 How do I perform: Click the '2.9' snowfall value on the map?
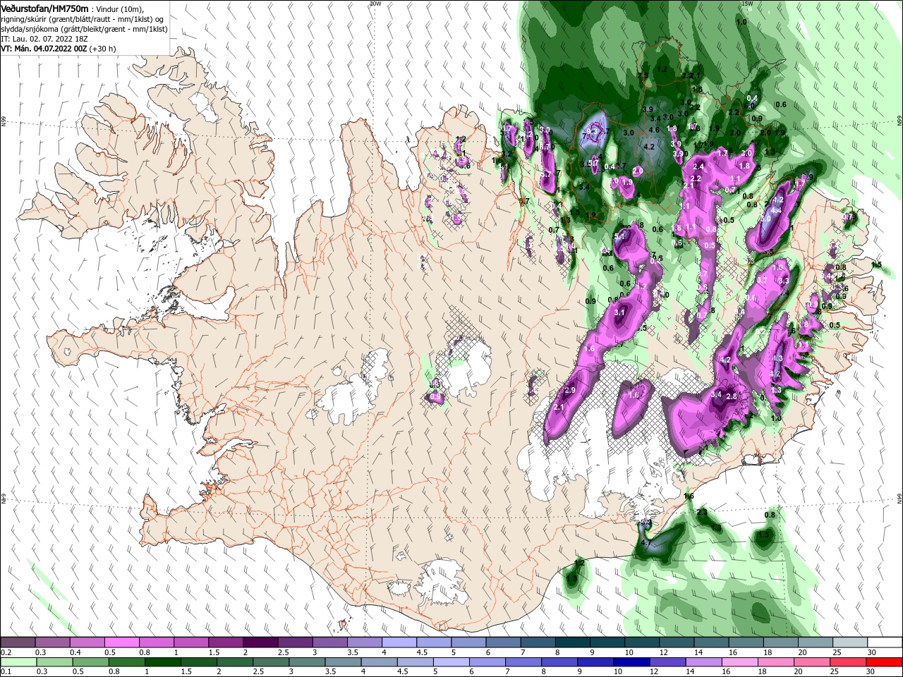click(x=571, y=390)
